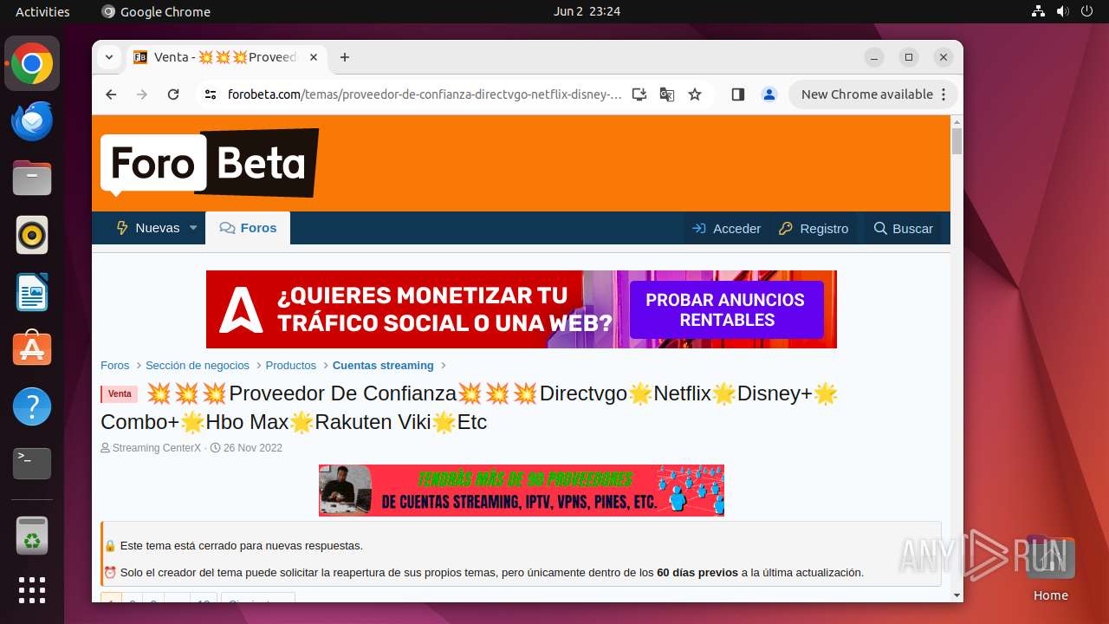The width and height of the screenshot is (1109, 624).
Task: Translate this page icon
Action: tap(667, 94)
